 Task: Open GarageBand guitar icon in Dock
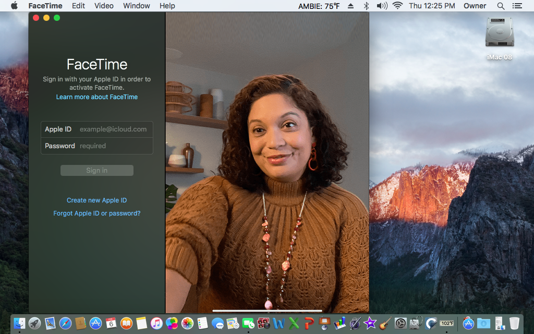pos(385,323)
